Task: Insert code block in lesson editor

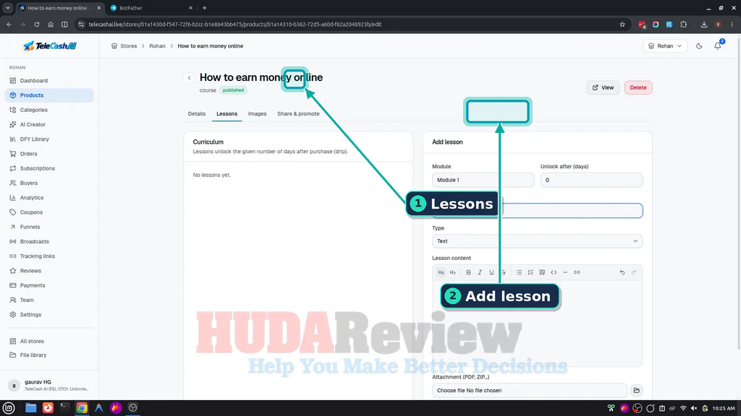Action: [x=554, y=272]
